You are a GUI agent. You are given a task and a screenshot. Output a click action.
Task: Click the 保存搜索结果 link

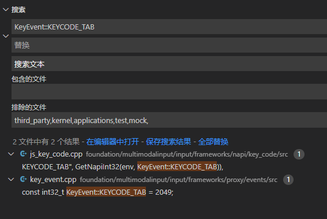168,142
